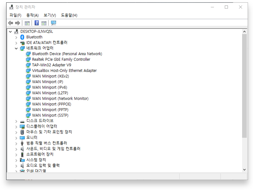Click the Device Manager title bar icon
253x190 pixels.
click(x=11, y=7)
